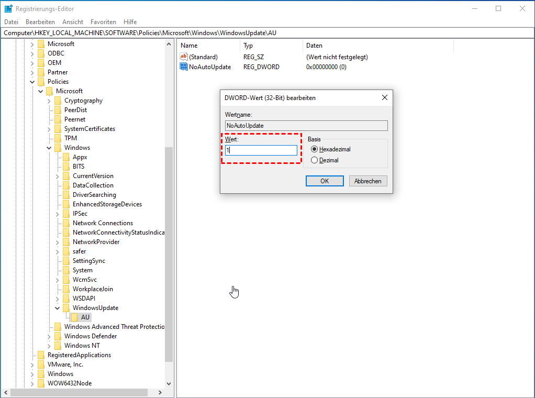
Task: Click the WOW6432Node folder icon
Action: pyautogui.click(x=41, y=383)
